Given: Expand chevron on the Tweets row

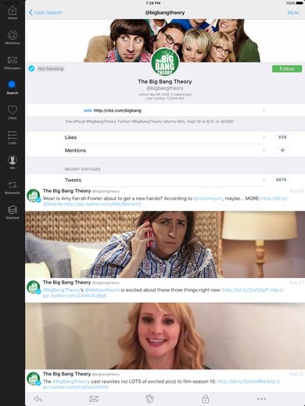Looking at the screenshot, I should (x=264, y=180).
